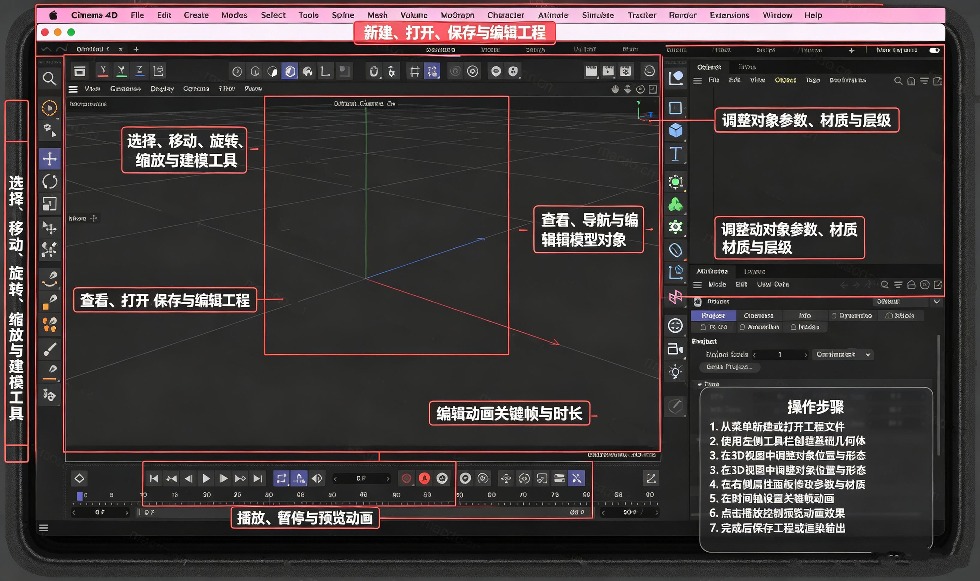Click the Scale Project button
980x581 pixels.
pos(729,367)
